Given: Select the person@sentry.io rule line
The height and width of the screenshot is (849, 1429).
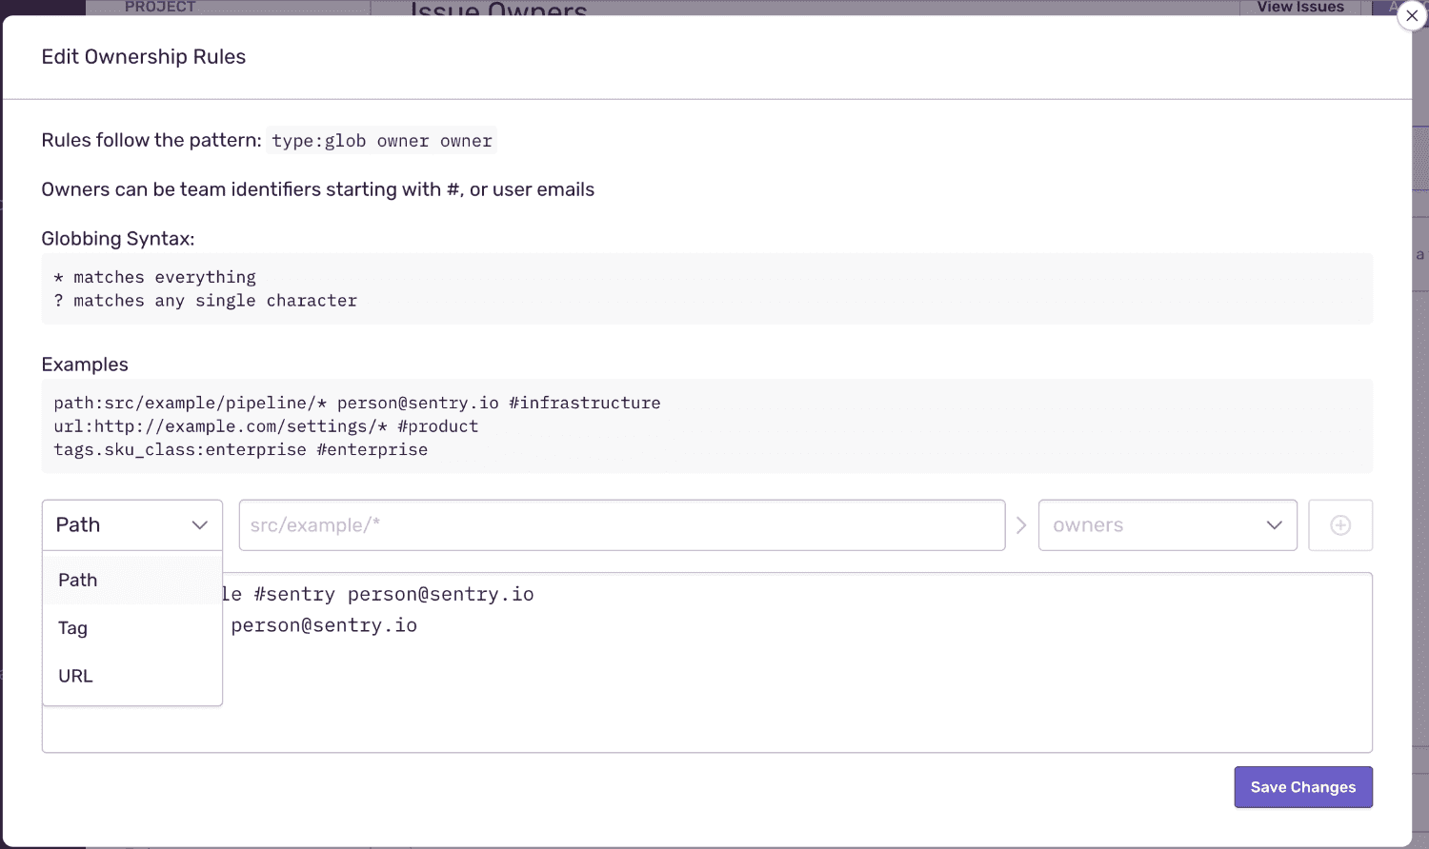Looking at the screenshot, I should [x=323, y=625].
